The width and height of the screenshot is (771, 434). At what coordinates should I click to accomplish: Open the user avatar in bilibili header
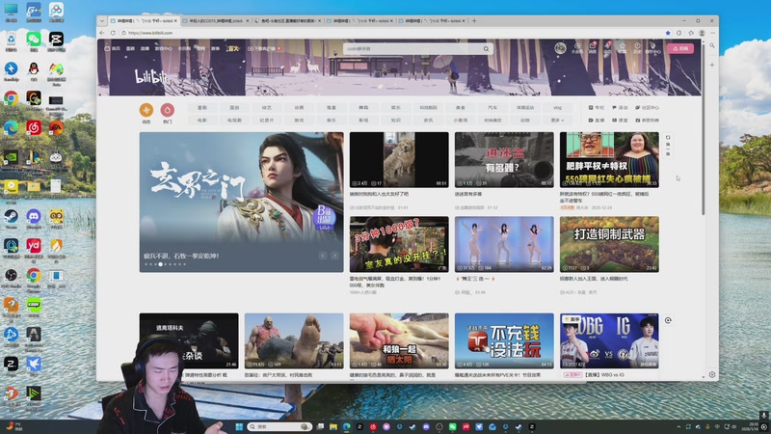(x=560, y=47)
